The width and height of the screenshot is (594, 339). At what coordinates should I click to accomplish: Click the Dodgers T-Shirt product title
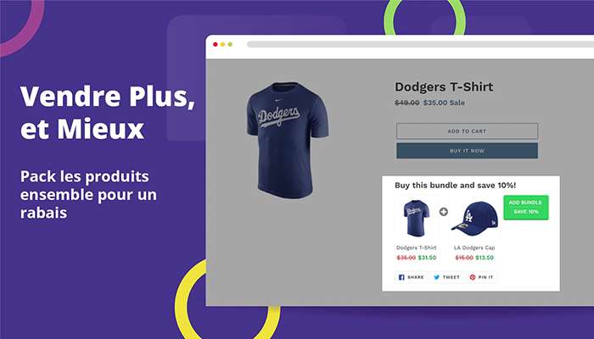point(444,86)
